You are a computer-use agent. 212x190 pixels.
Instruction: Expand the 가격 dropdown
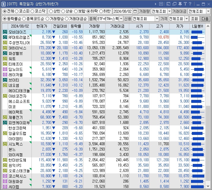point(187,19)
